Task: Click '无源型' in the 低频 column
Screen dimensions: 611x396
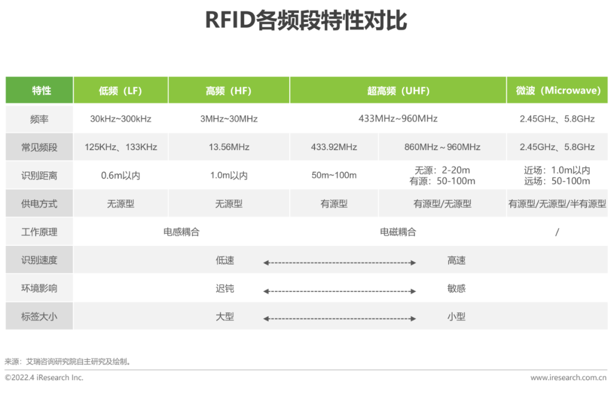Action: (121, 203)
